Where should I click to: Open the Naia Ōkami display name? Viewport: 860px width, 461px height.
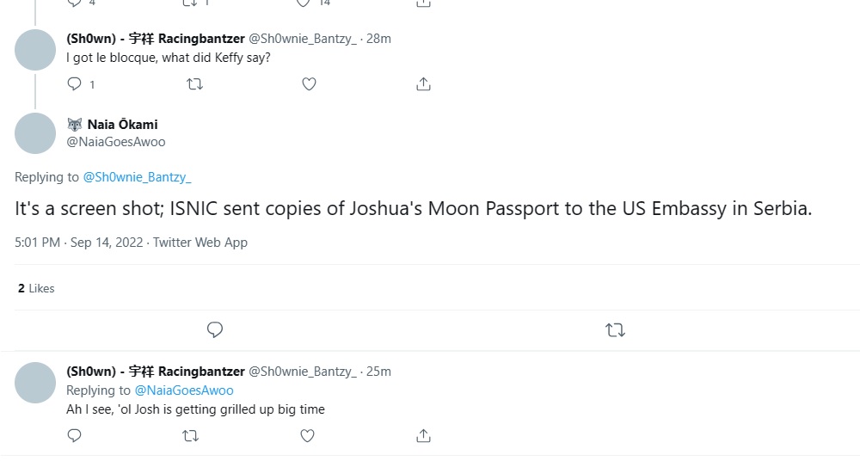click(x=122, y=125)
